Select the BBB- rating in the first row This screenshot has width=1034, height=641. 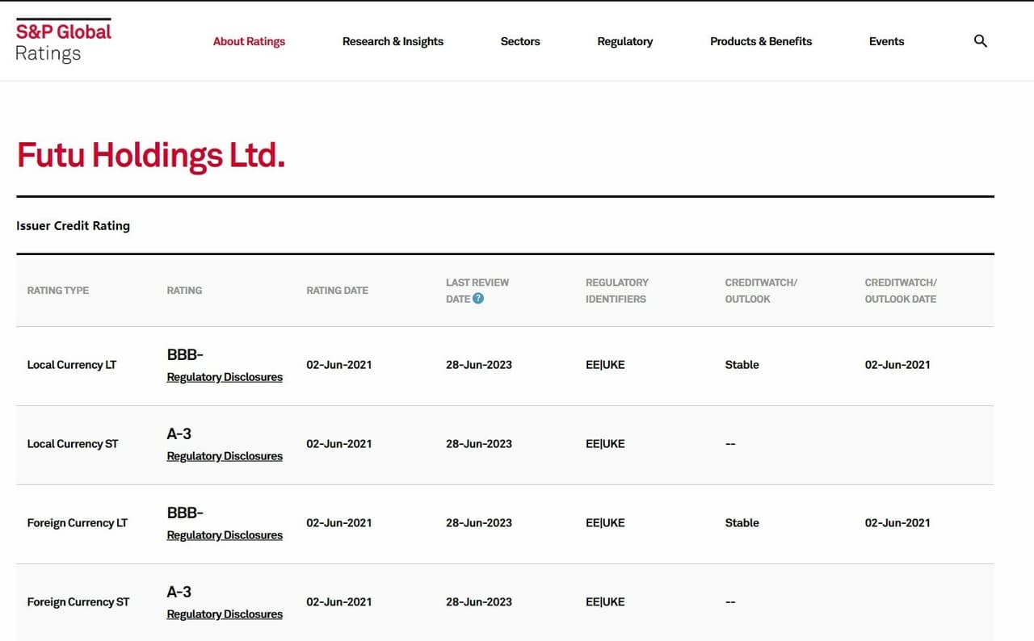[185, 354]
